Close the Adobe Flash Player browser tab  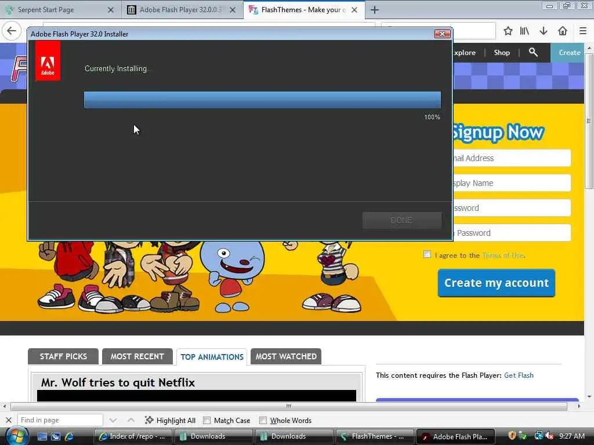[233, 10]
